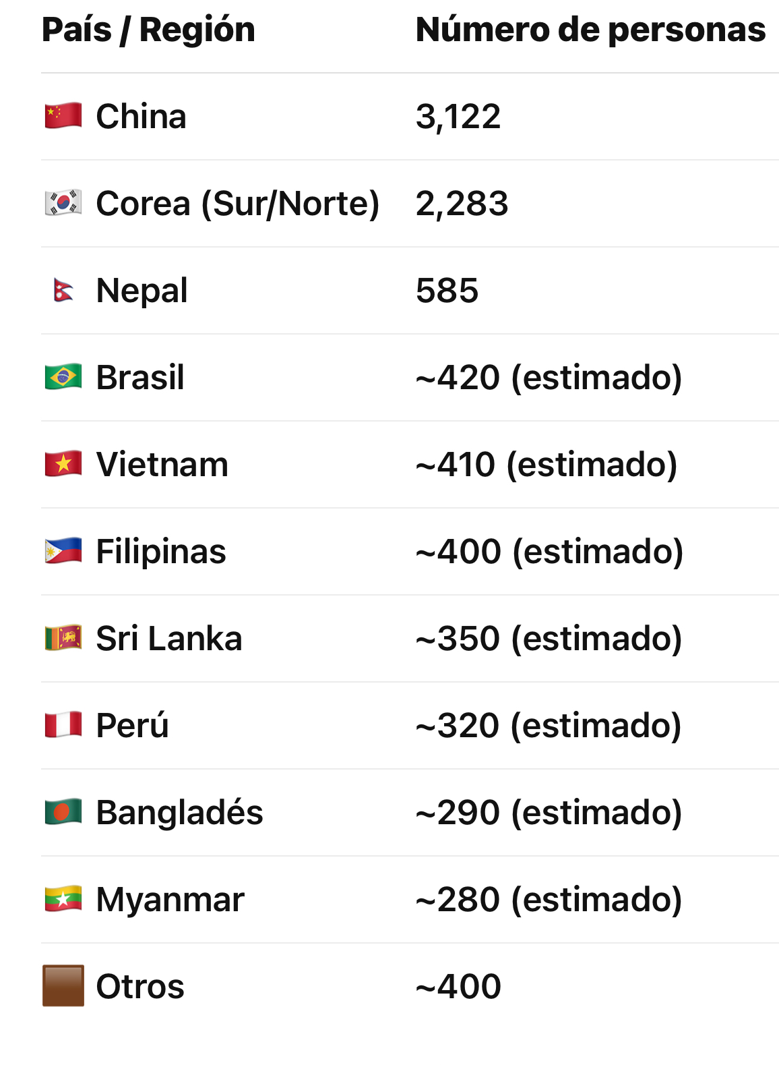Click the Myanmar flag icon
This screenshot has width=779, height=1065.
tap(63, 899)
